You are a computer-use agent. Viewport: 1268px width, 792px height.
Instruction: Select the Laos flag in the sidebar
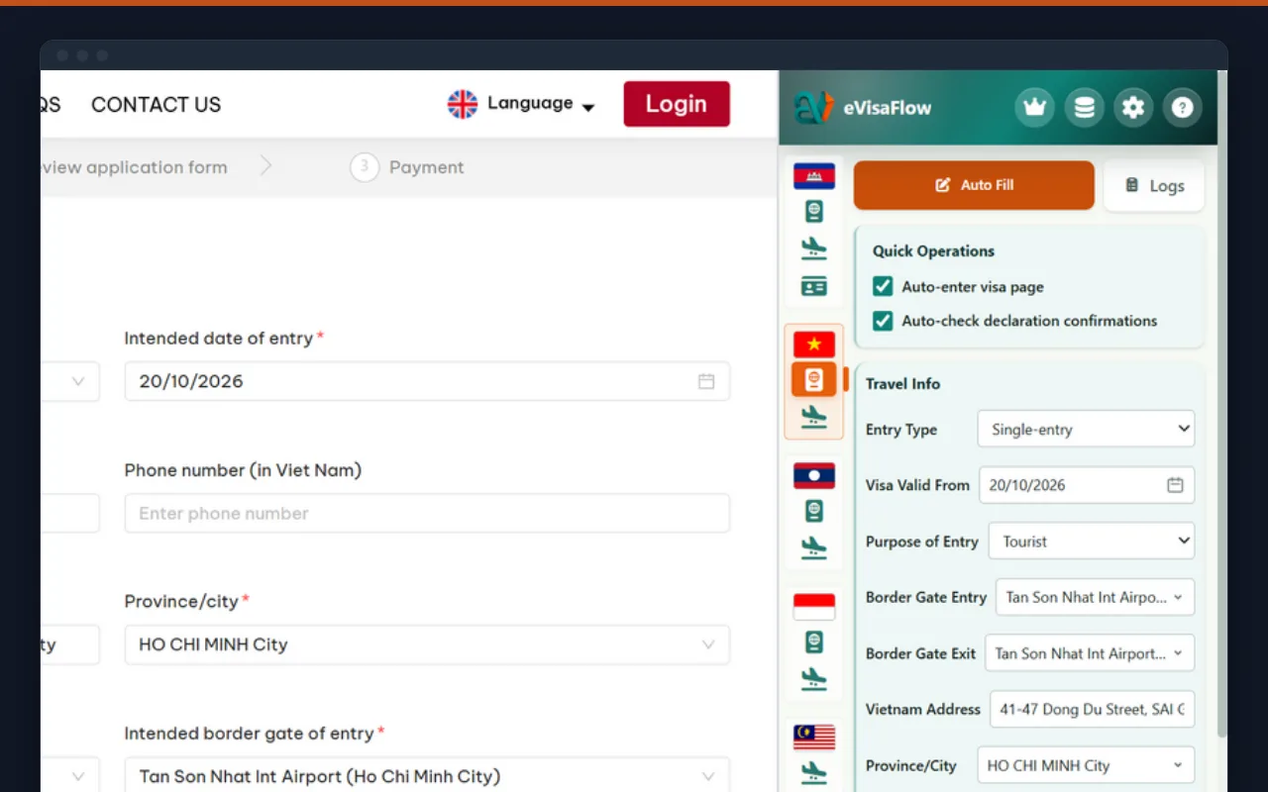814,475
